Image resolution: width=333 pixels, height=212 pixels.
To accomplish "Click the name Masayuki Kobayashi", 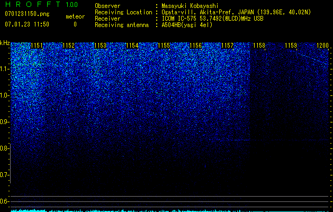I will [x=190, y=6].
